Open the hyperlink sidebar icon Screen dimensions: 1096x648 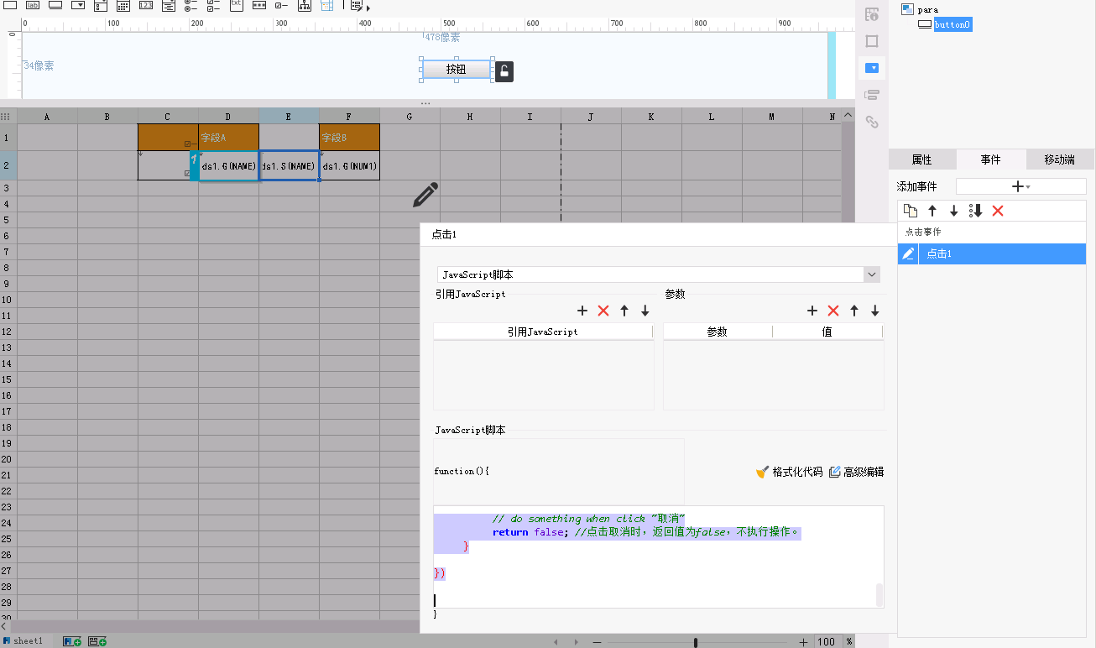pyautogui.click(x=872, y=122)
